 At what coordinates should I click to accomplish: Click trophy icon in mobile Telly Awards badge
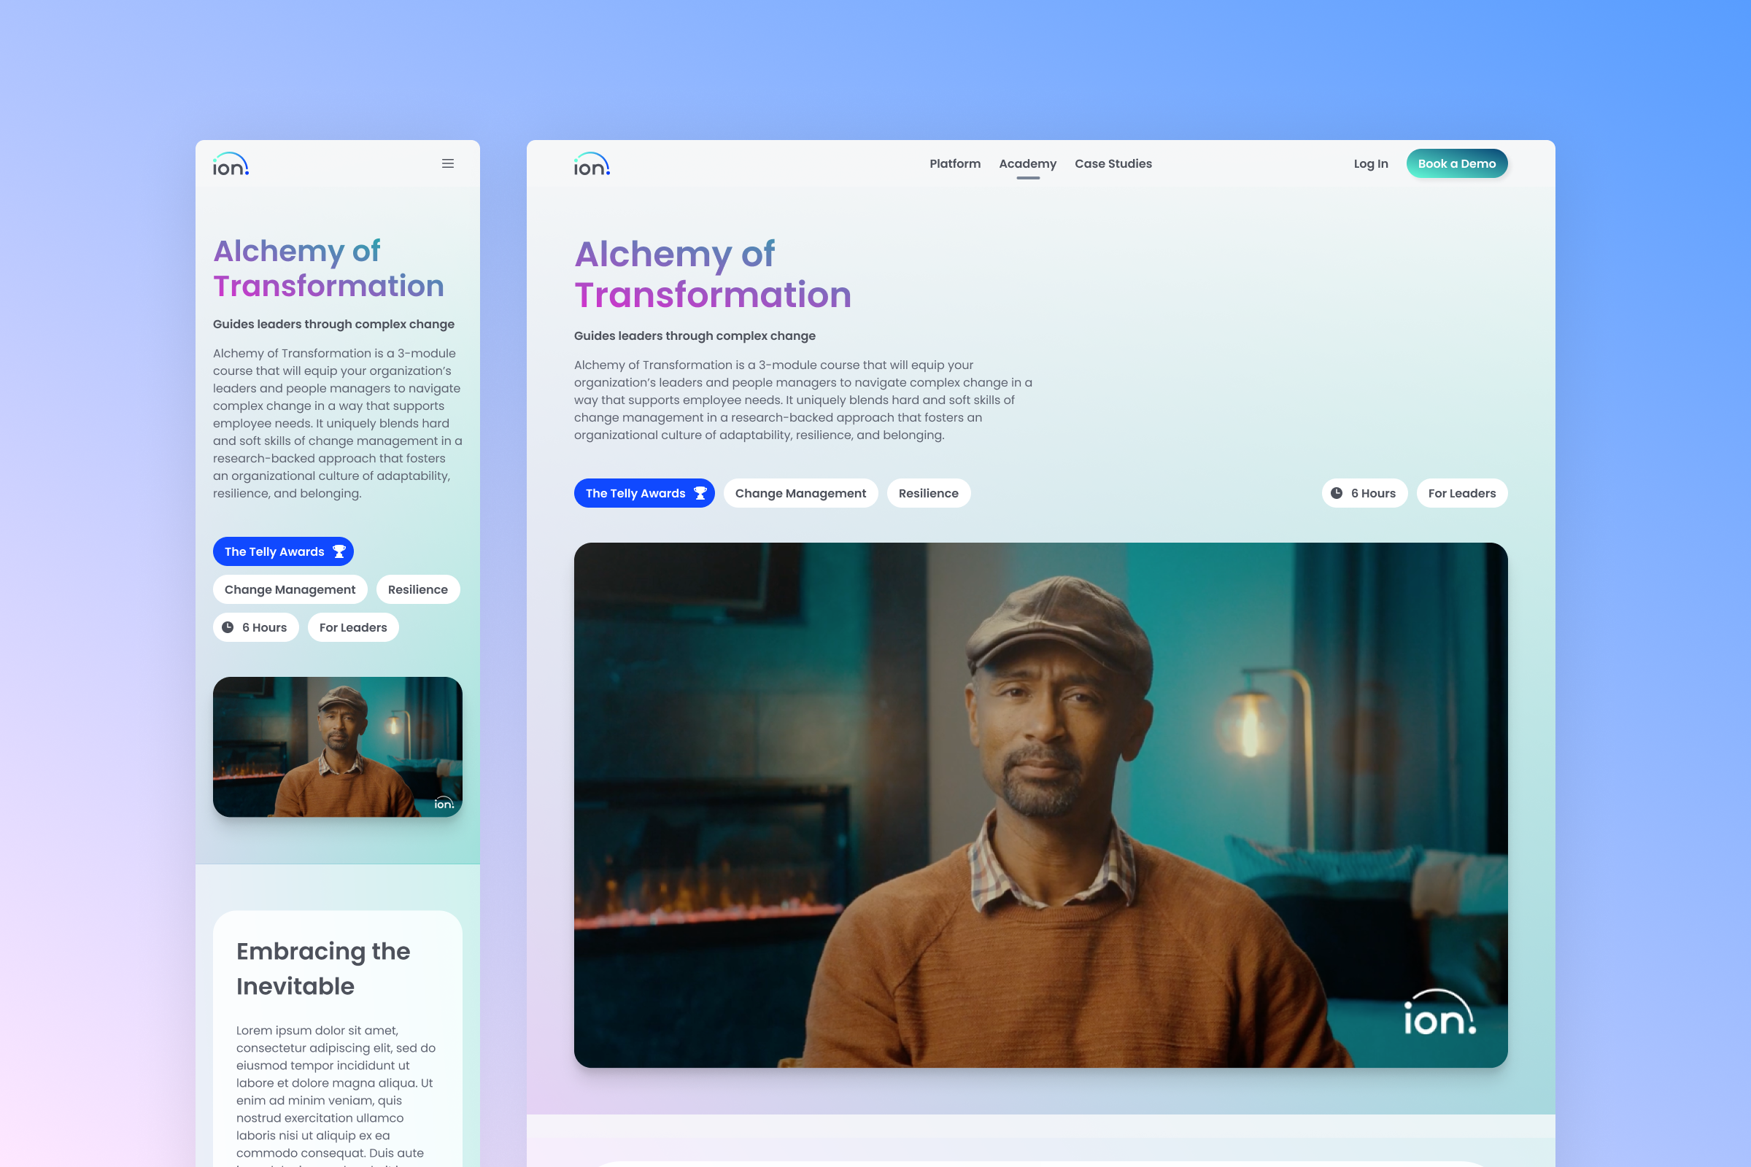339,551
